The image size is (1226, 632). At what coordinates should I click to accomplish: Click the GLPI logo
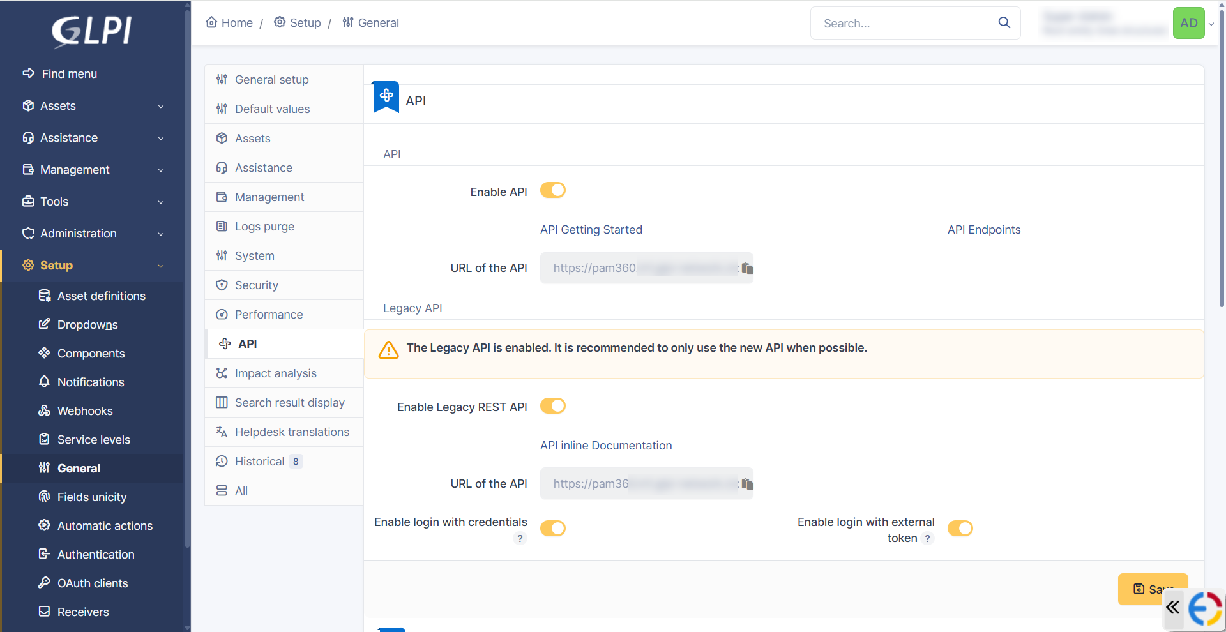92,31
